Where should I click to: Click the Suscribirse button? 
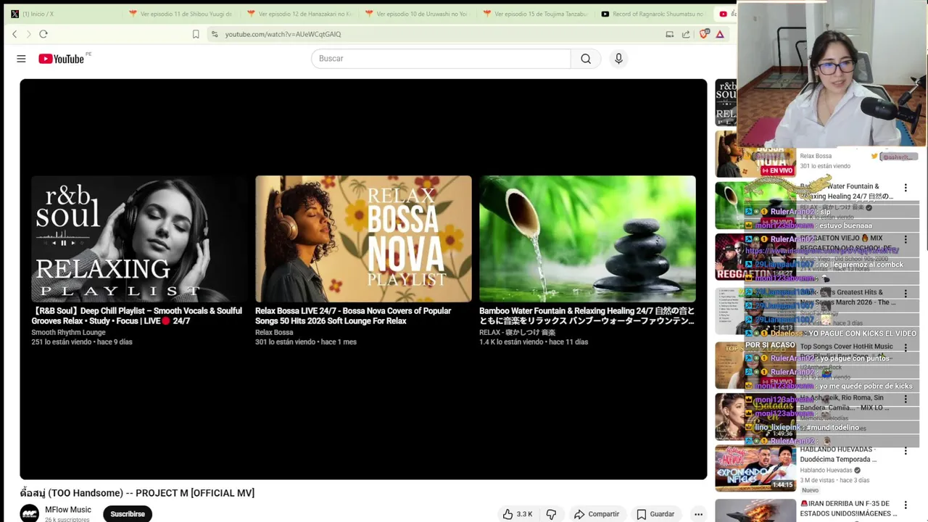128,514
